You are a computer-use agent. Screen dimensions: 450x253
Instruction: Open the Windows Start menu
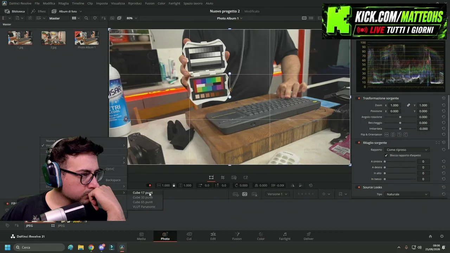[x=7, y=247]
